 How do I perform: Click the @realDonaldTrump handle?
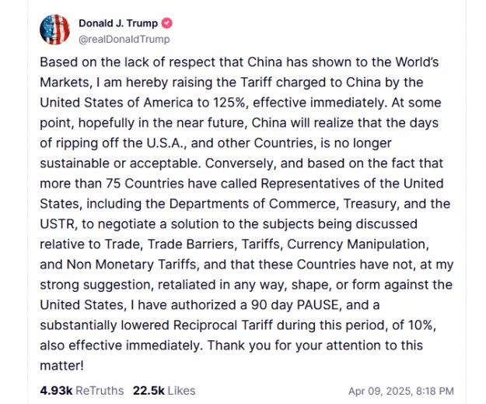[x=124, y=39]
